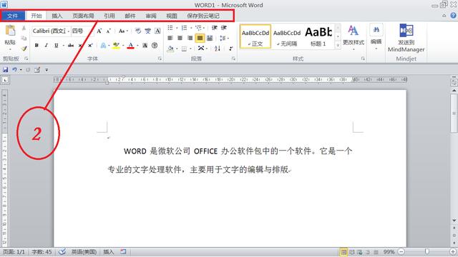Click the Show paragraph marks icon
Image resolution: width=458 pixels, height=257 pixels.
pos(230,49)
